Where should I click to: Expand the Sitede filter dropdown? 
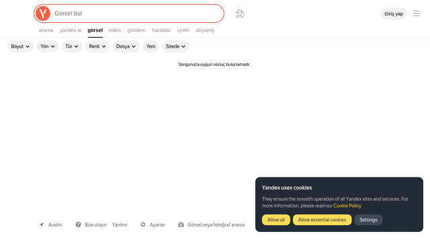(x=175, y=46)
